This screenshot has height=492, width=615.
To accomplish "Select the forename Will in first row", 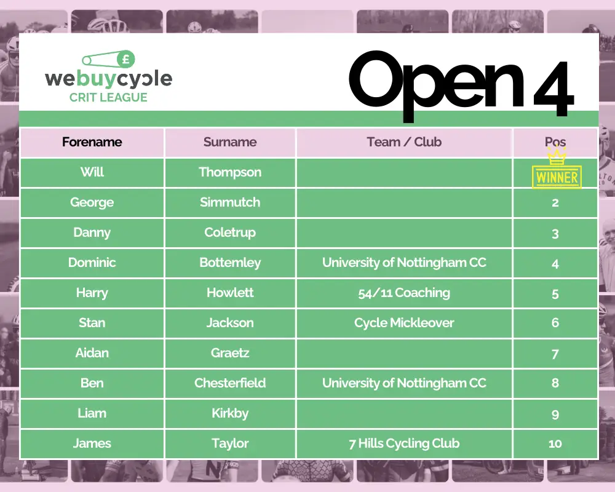I will pos(92,172).
